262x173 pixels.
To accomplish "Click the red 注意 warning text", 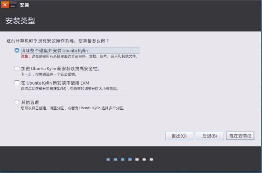I will (x=25, y=56).
